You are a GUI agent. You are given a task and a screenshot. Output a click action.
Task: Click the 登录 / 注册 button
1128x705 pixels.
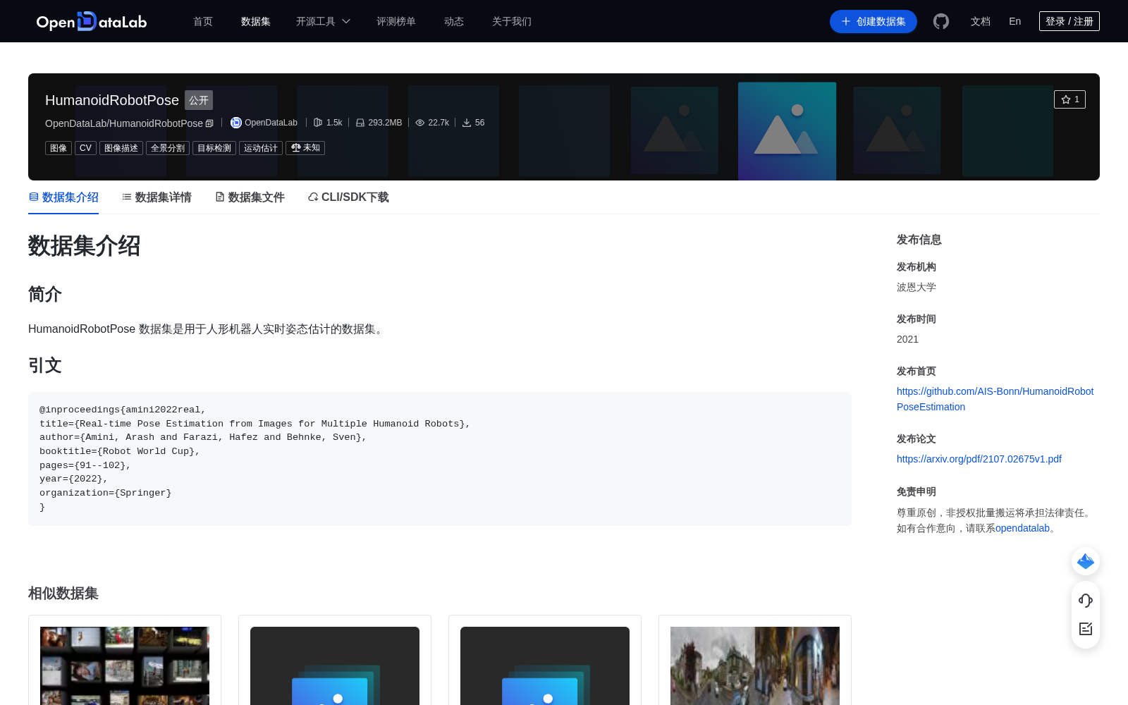pyautogui.click(x=1069, y=21)
